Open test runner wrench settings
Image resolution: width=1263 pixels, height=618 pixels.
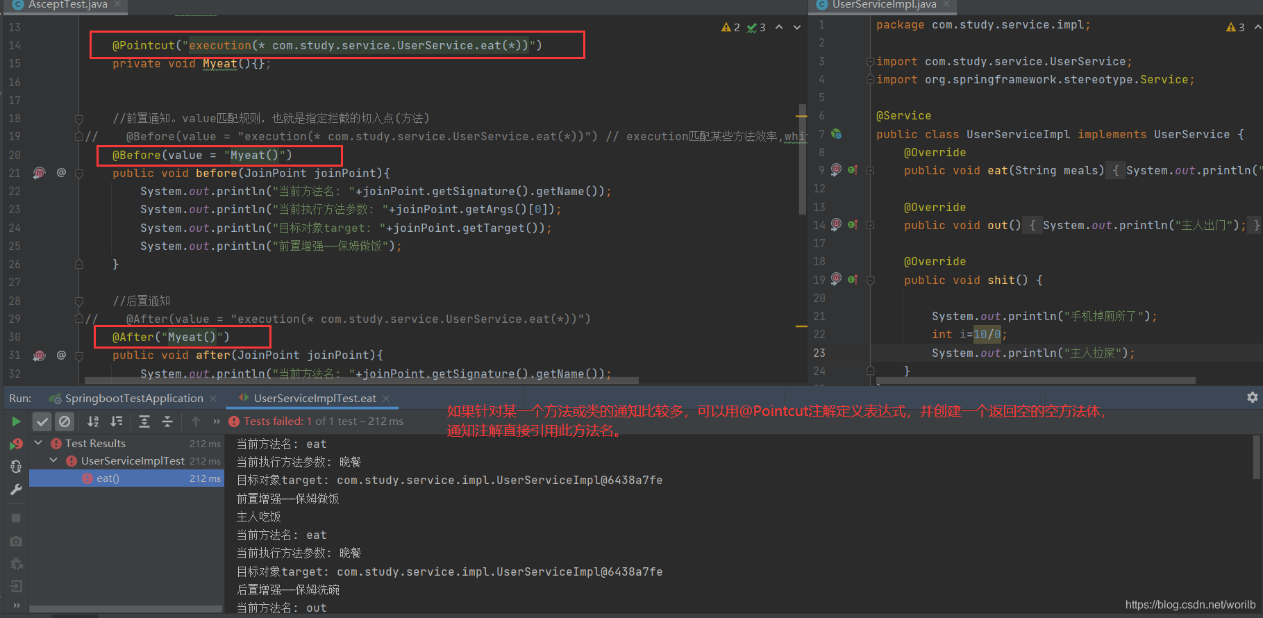click(x=16, y=490)
